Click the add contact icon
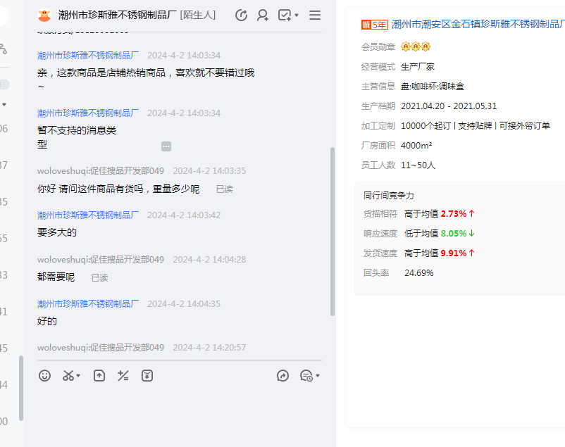This screenshot has height=447, width=565. (x=263, y=15)
